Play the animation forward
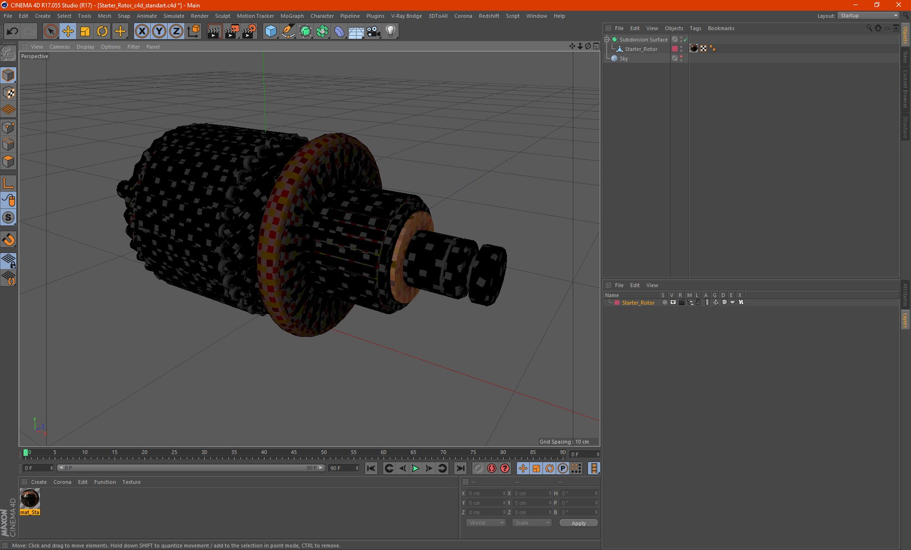This screenshot has width=911, height=550. point(415,468)
